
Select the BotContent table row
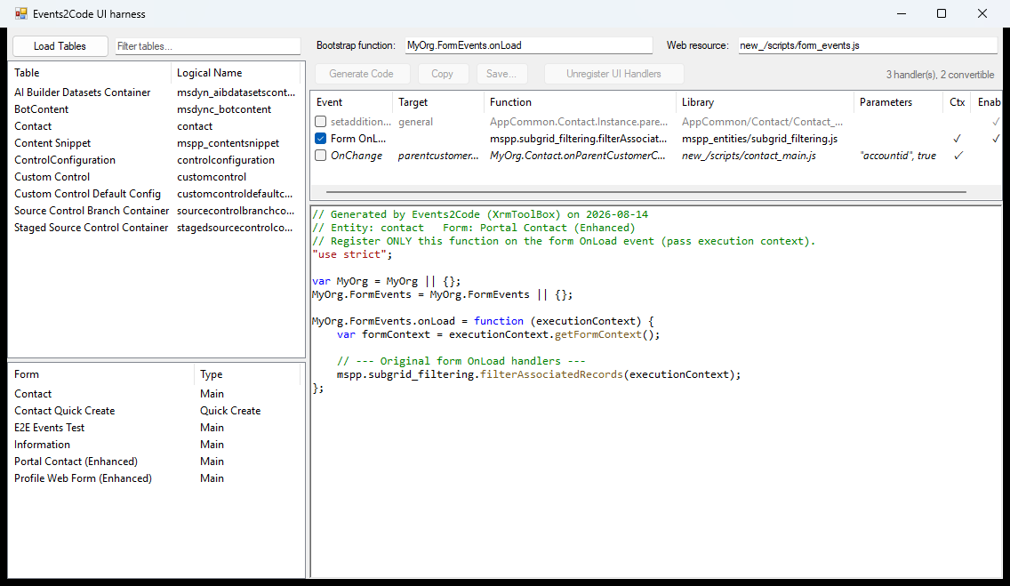click(156, 109)
